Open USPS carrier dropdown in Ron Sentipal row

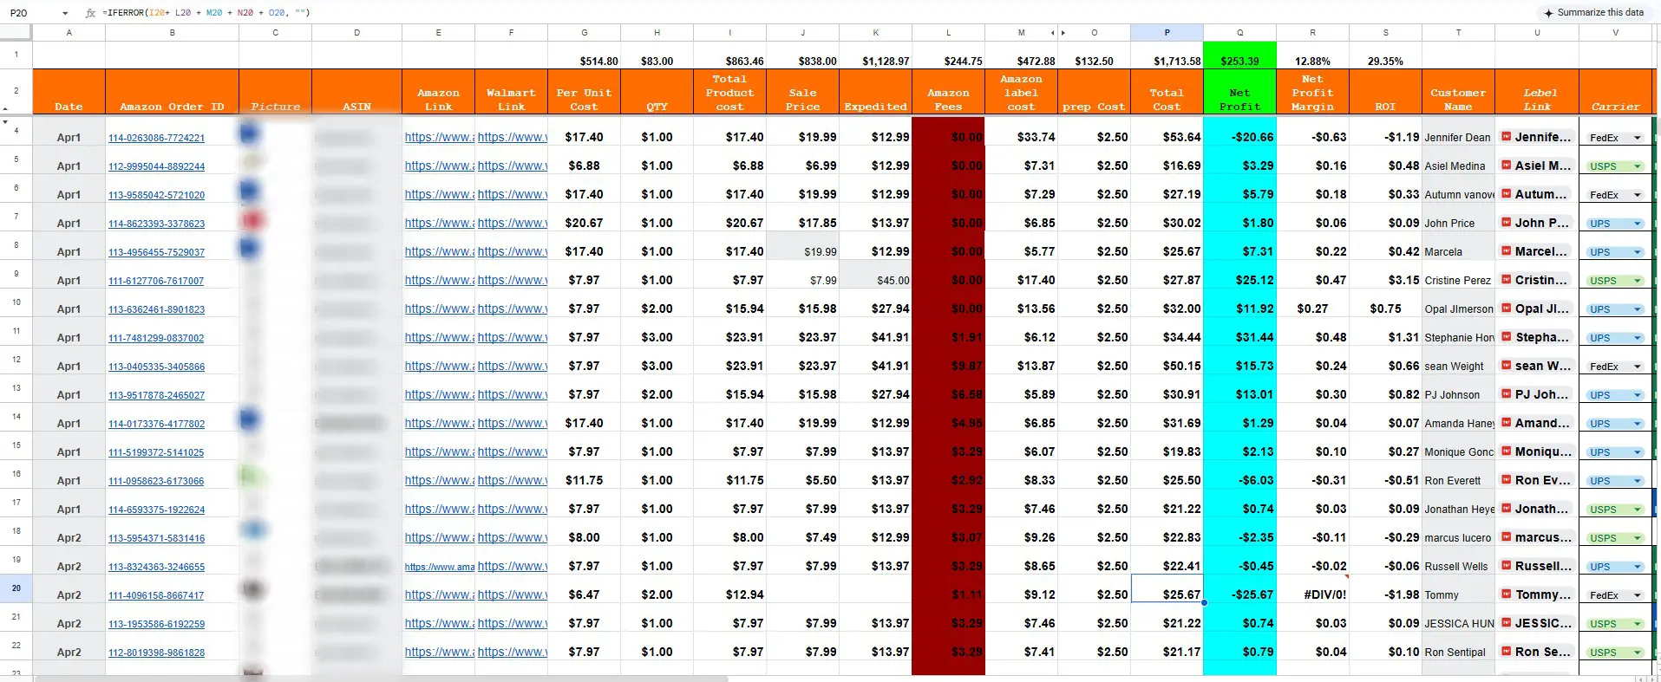click(x=1638, y=653)
